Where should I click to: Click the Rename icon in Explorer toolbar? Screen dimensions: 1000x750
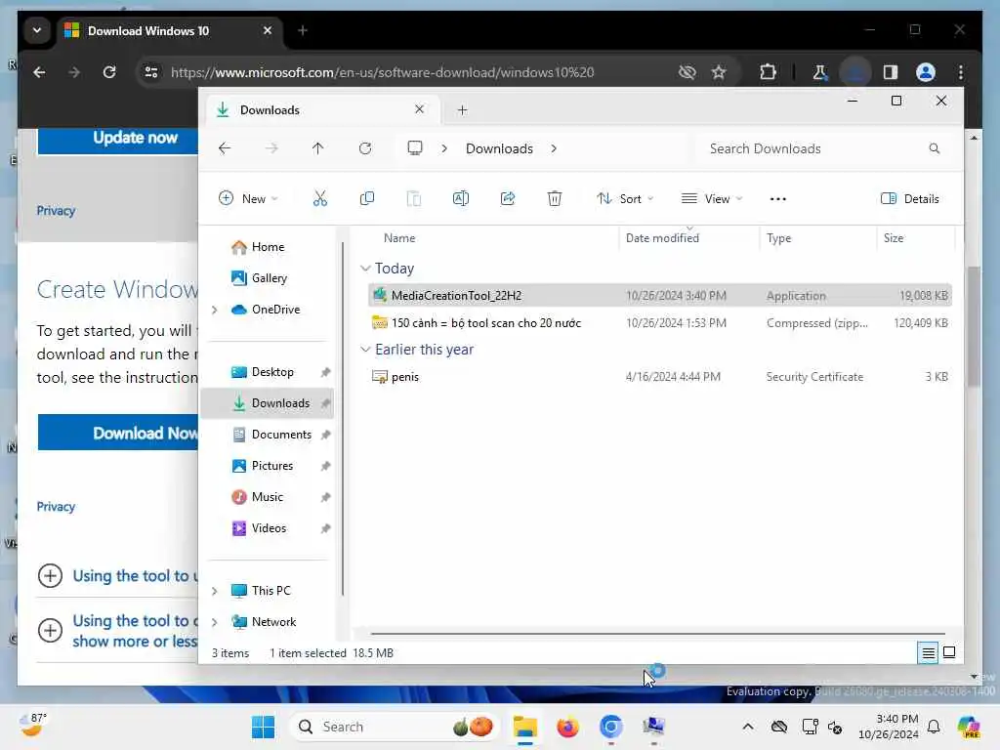click(x=461, y=198)
